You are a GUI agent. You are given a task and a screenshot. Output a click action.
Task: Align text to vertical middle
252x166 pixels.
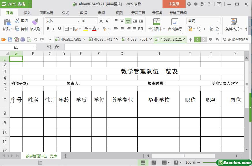122,21
